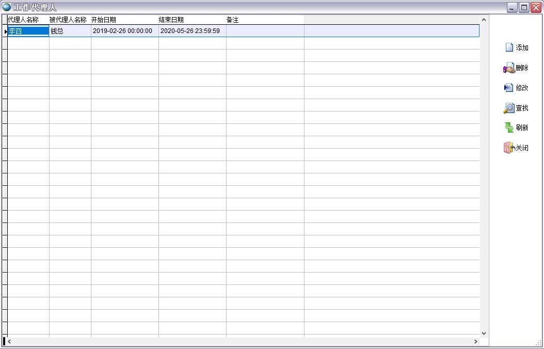
Task: Click the 添加 (Add) document icon
Action: click(x=509, y=47)
